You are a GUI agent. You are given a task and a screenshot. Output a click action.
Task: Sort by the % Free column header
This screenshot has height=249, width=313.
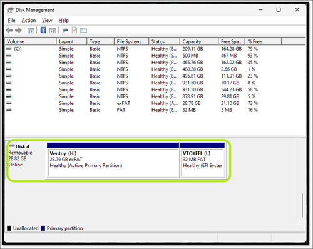coord(264,41)
